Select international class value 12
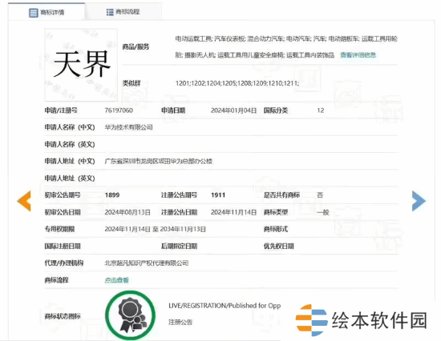The width and height of the screenshot is (441, 341). click(321, 110)
